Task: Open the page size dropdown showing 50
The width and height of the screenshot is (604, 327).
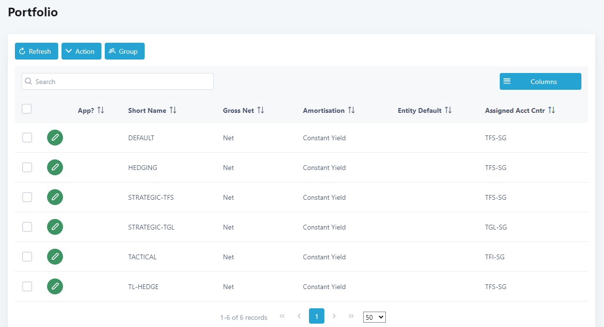Action: pyautogui.click(x=374, y=317)
